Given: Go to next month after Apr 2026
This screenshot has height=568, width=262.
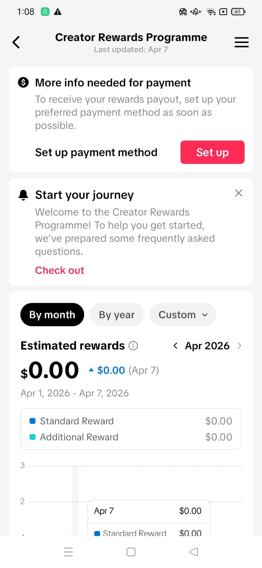Looking at the screenshot, I should pos(239,346).
